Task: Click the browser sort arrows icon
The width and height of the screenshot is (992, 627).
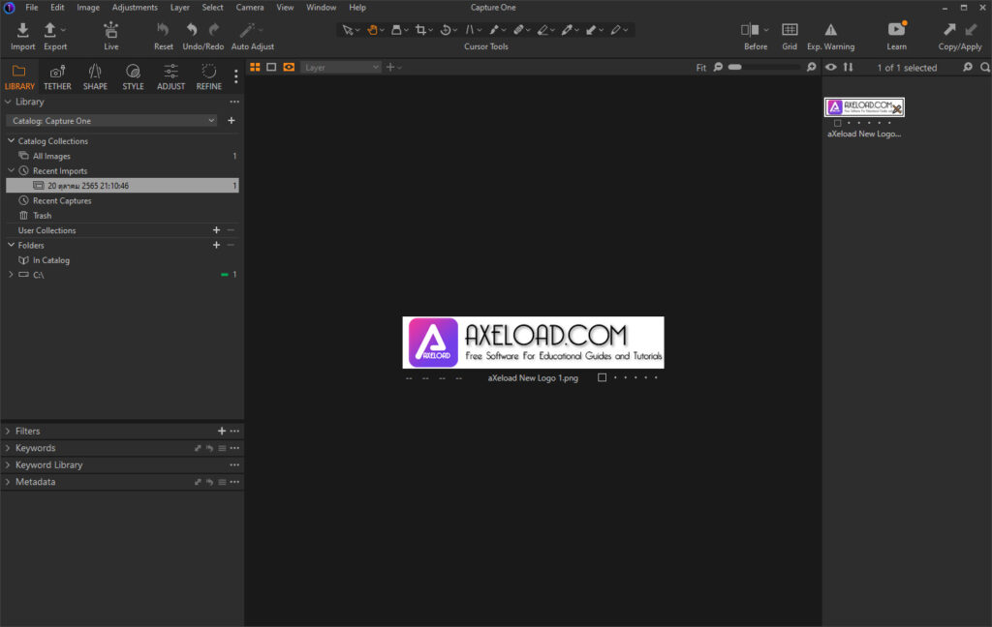Action: click(x=848, y=67)
